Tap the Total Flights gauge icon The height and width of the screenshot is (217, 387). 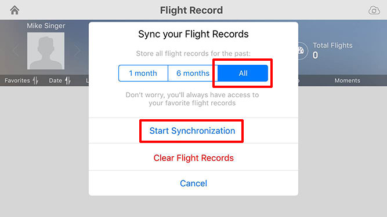pos(301,51)
